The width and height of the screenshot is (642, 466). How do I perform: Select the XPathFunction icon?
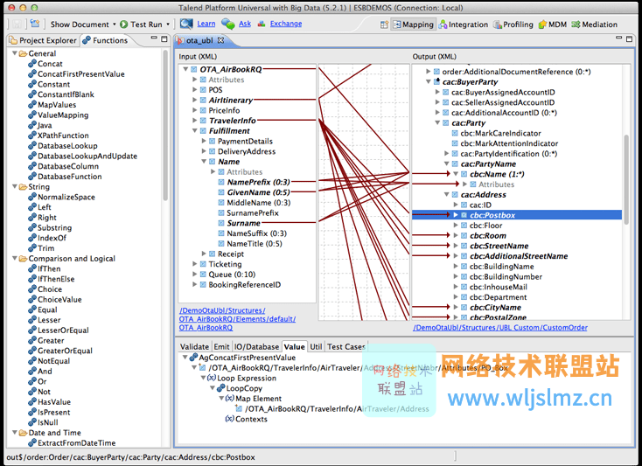click(x=32, y=136)
